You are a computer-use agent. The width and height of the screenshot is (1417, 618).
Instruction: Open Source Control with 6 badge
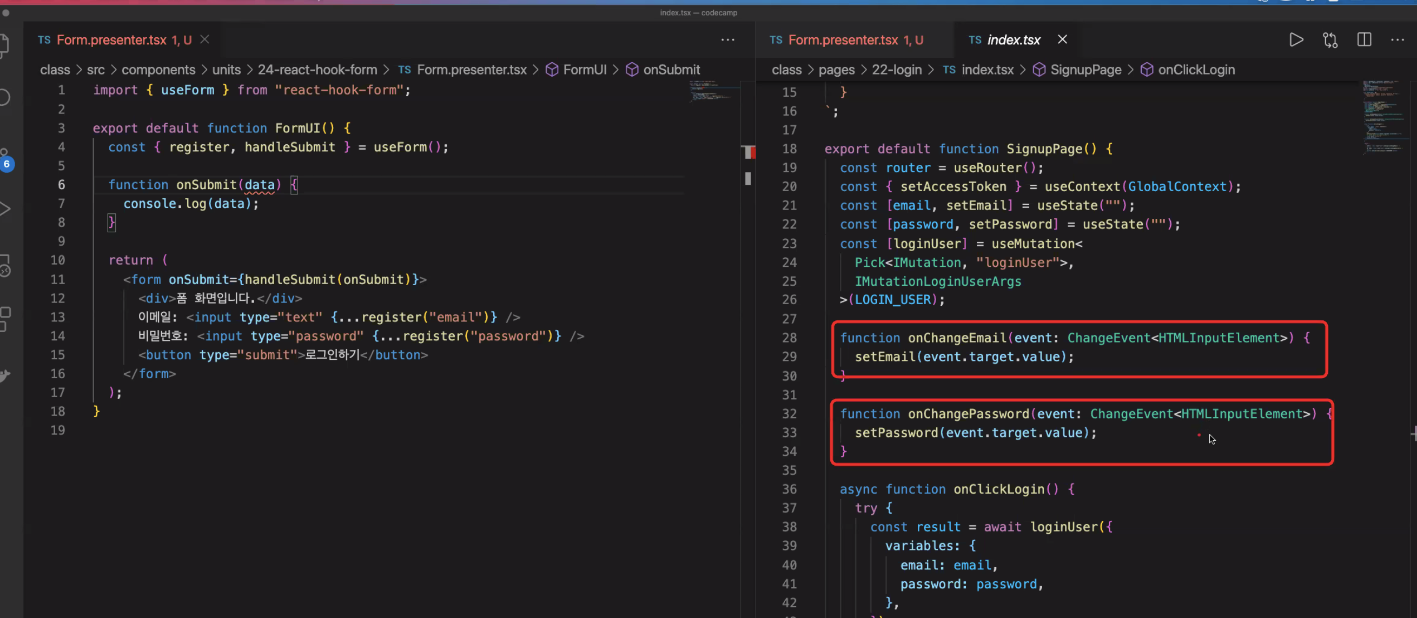click(x=4, y=159)
